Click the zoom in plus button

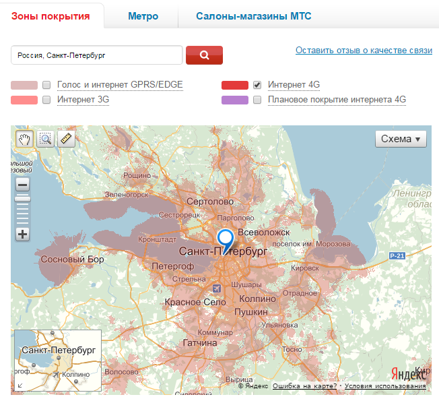[23, 235]
